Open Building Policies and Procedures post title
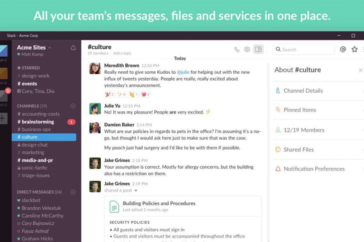 (159, 203)
